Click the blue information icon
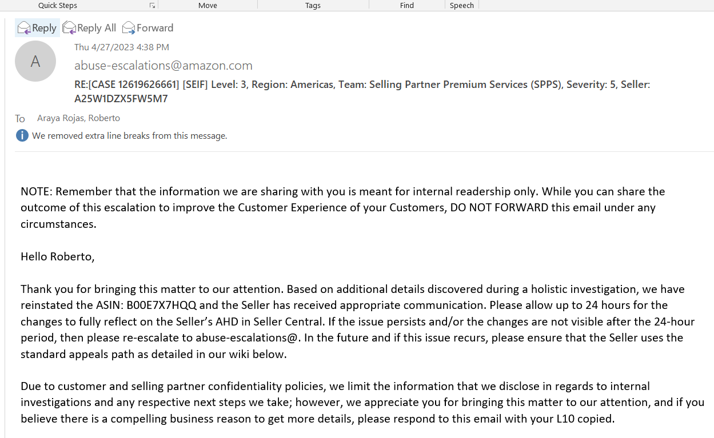This screenshot has width=714, height=438. pyautogui.click(x=22, y=135)
